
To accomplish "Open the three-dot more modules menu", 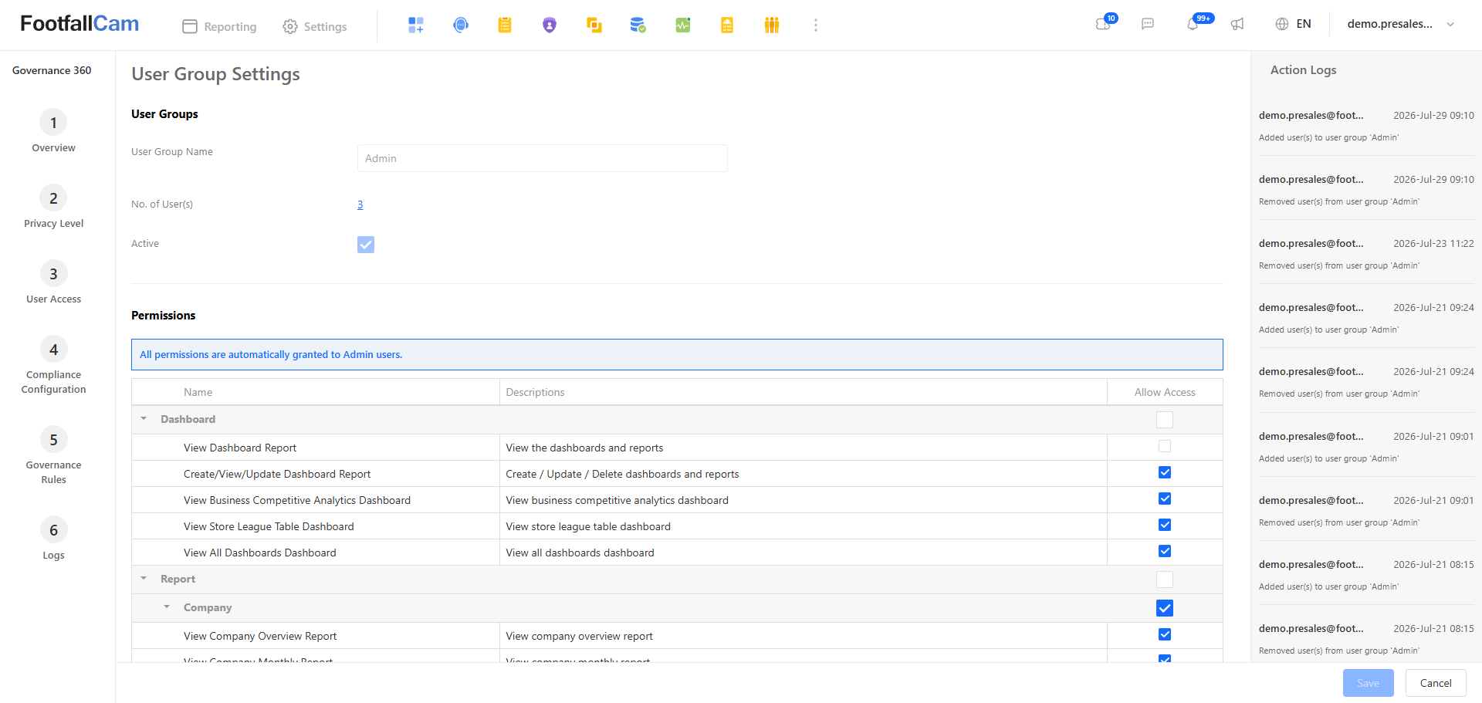I will click(816, 25).
